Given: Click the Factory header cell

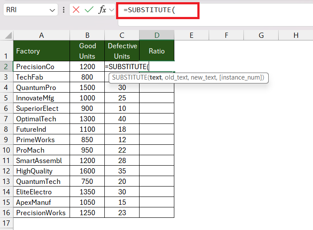Looking at the screenshot, I should (42, 51).
